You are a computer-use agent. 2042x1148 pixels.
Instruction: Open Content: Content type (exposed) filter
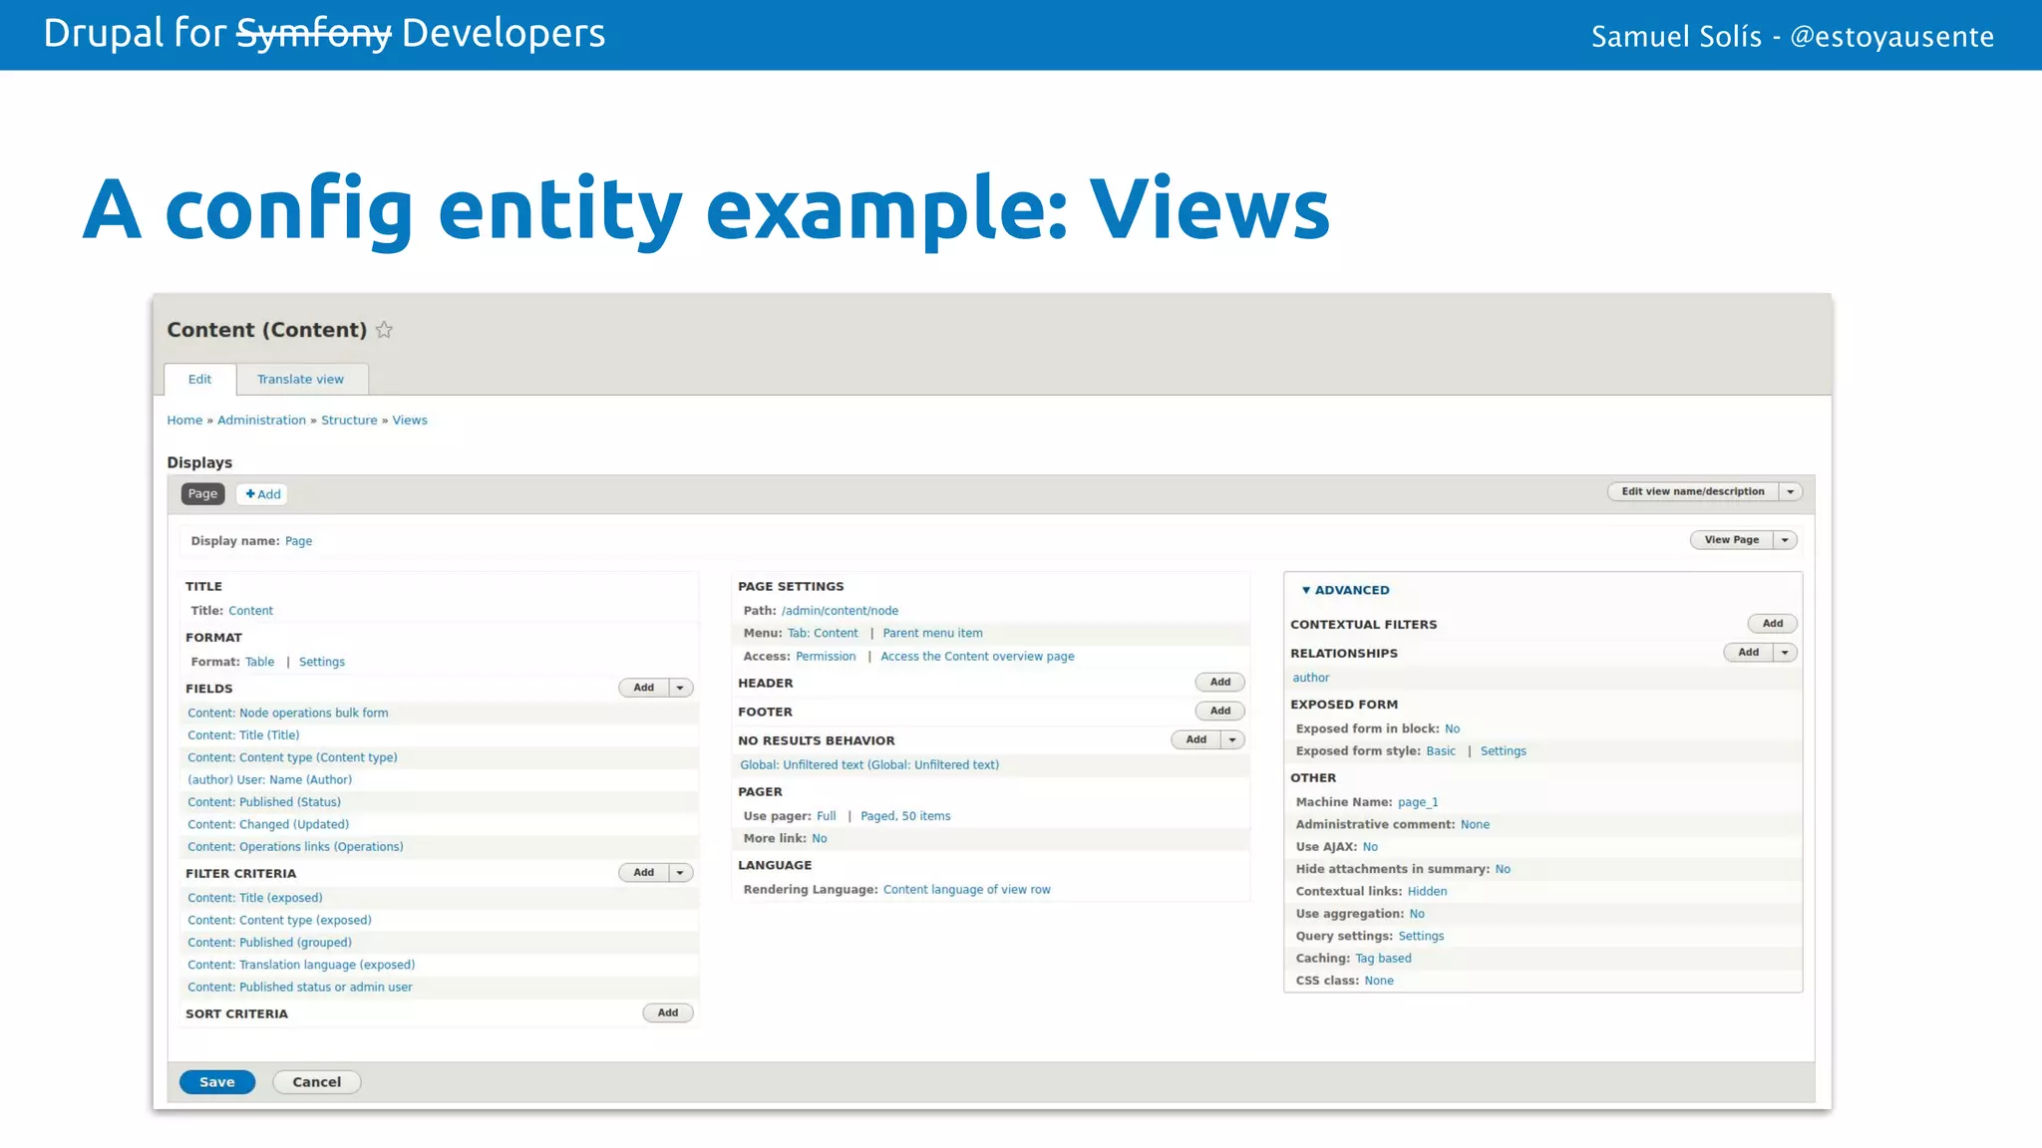[x=279, y=921]
